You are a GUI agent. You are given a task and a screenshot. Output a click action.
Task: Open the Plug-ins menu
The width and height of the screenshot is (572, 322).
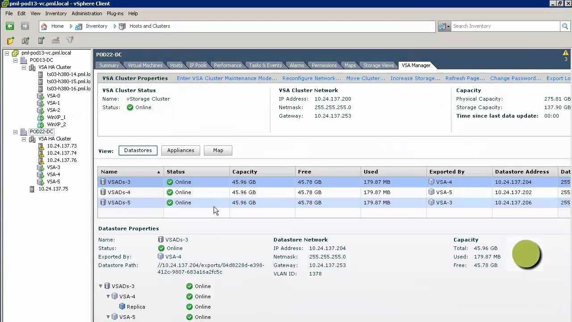(x=115, y=13)
